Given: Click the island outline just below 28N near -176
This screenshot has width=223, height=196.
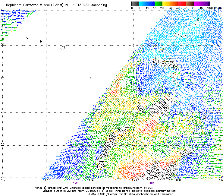Looking at the screenshot, I should click(63, 48).
